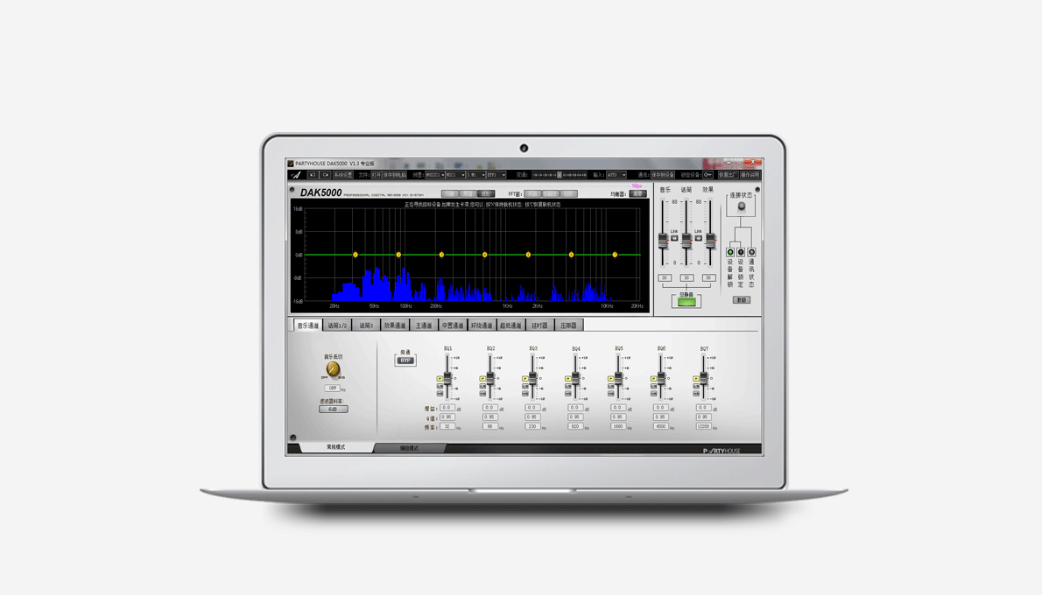1042x595 pixels.
Task: Open the AUTO input dropdown
Action: click(x=616, y=175)
